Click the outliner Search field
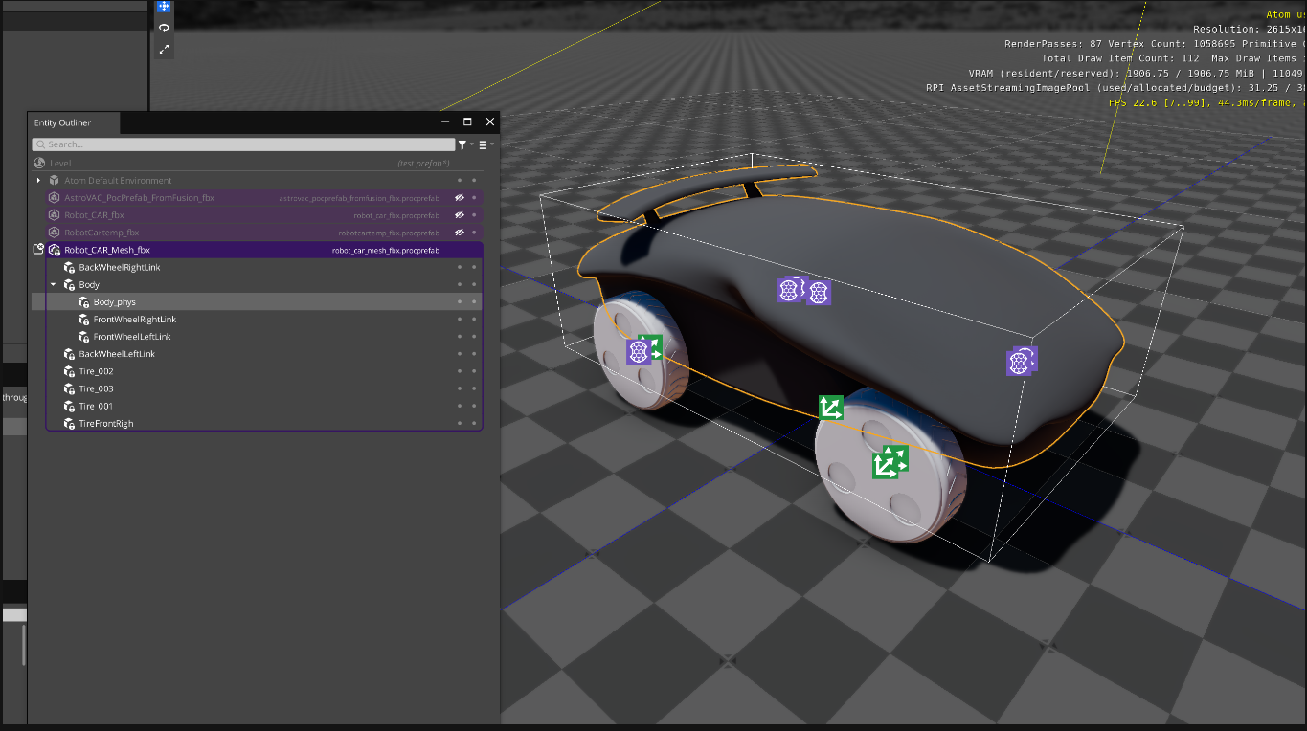The width and height of the screenshot is (1307, 731). (239, 144)
